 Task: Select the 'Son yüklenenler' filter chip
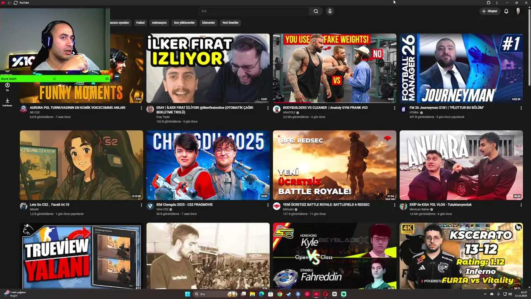(184, 22)
